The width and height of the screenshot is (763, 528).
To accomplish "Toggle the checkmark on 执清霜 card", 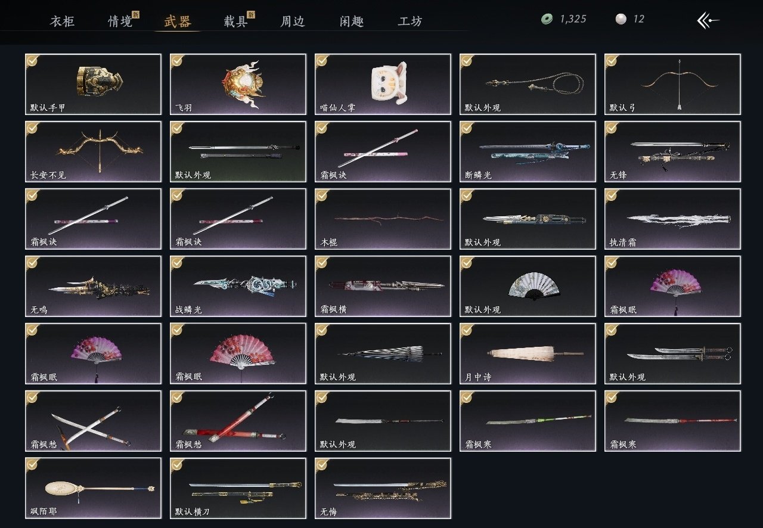I will click(612, 195).
